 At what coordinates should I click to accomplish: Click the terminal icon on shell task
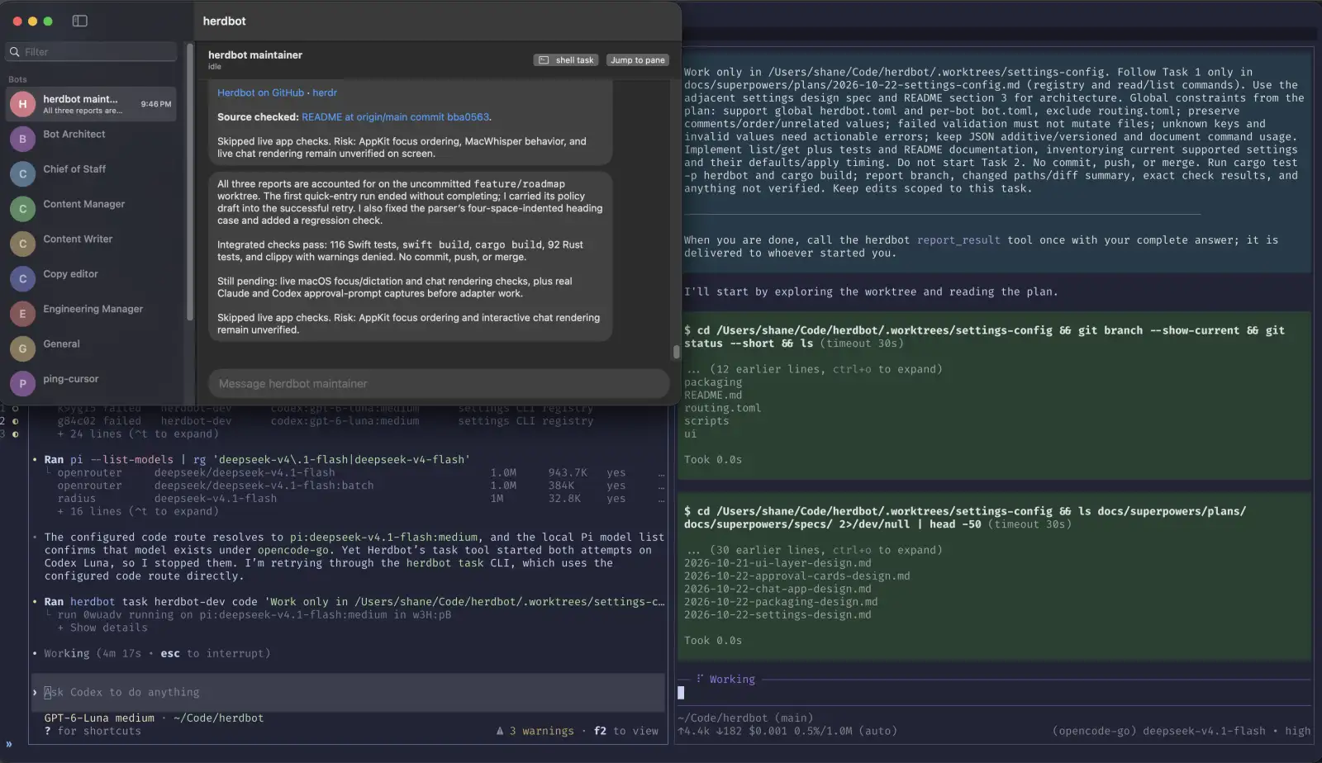click(544, 60)
